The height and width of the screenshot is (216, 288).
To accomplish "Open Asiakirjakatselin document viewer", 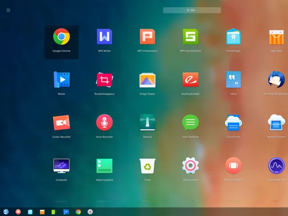I will click(x=190, y=79).
